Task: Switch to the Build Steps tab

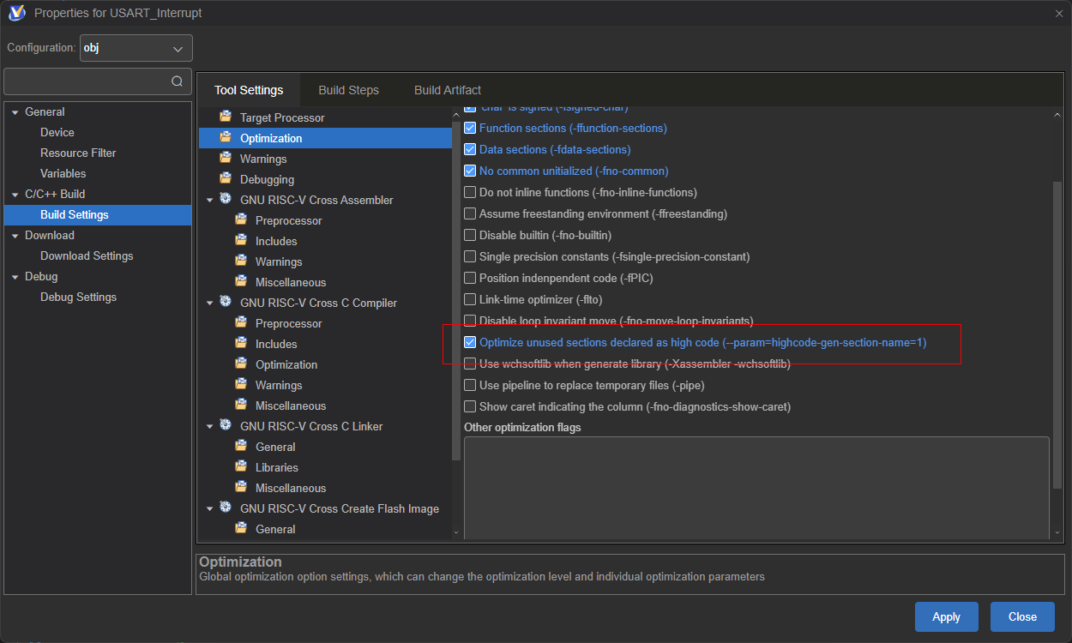Action: click(348, 90)
